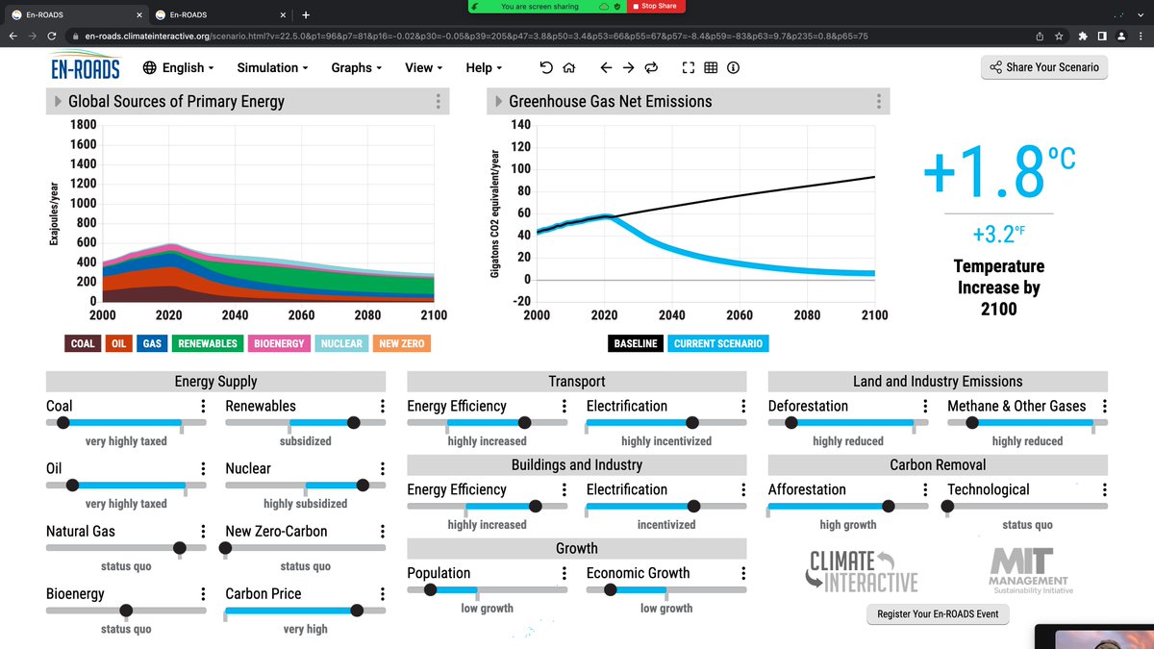Open the Help menu
The width and height of the screenshot is (1154, 649).
pos(485,67)
